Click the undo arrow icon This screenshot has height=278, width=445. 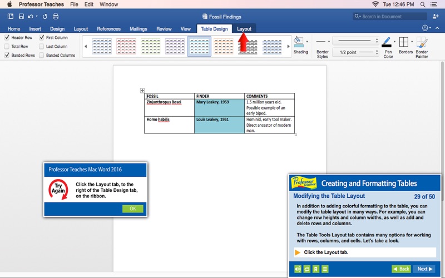(31, 17)
